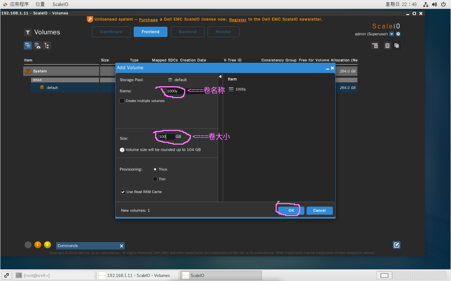
Task: Click the first workspace switcher box
Action: pos(384,276)
